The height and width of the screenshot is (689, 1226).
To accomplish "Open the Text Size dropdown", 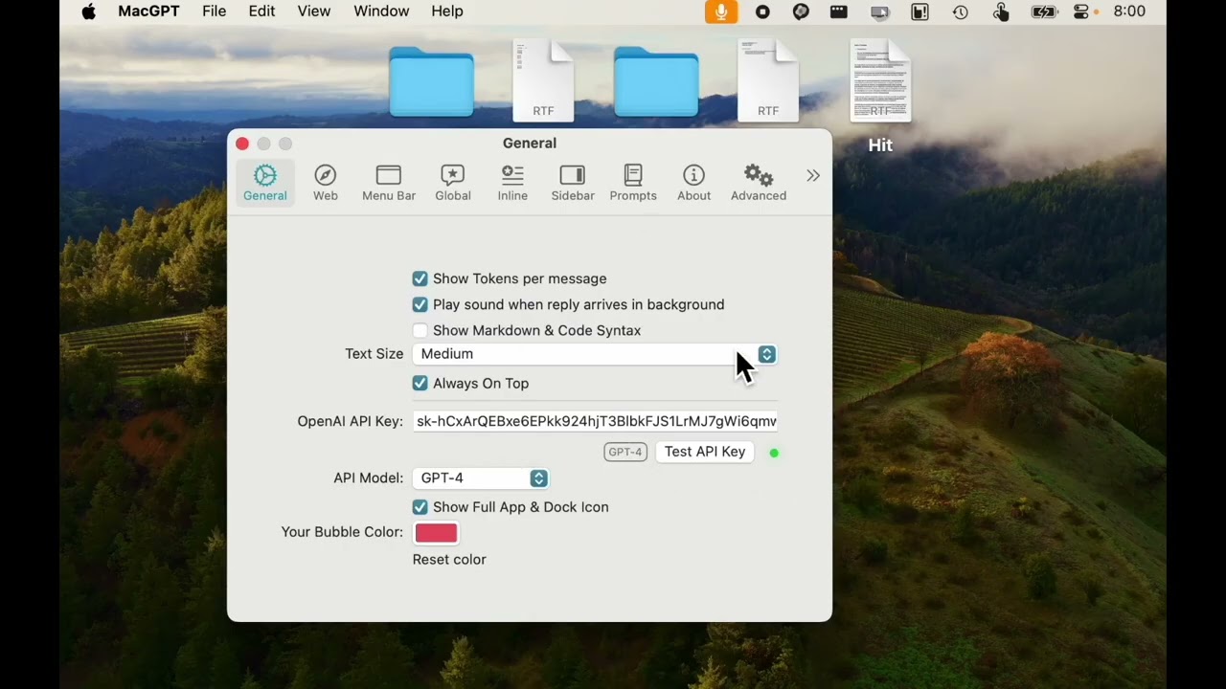I will (595, 354).
